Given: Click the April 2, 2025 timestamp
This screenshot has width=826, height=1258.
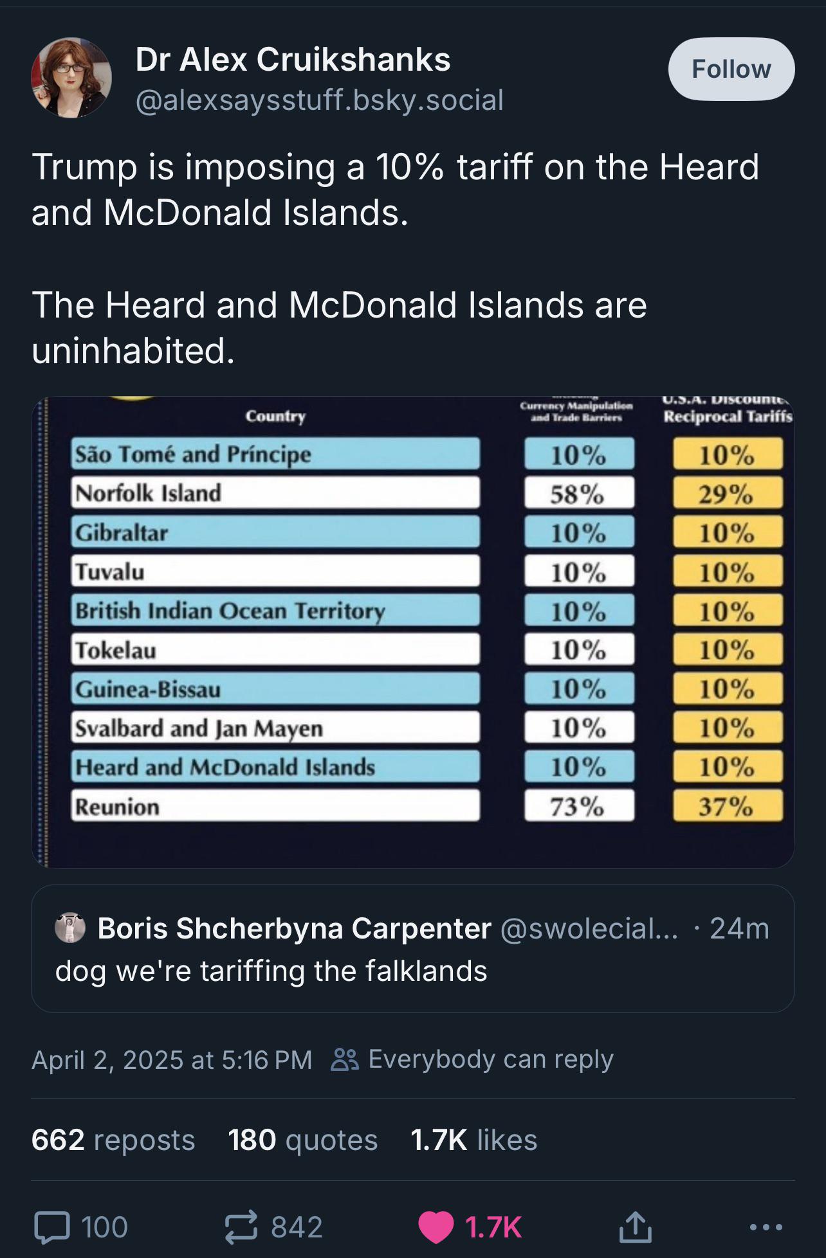Looking at the screenshot, I should point(172,1060).
